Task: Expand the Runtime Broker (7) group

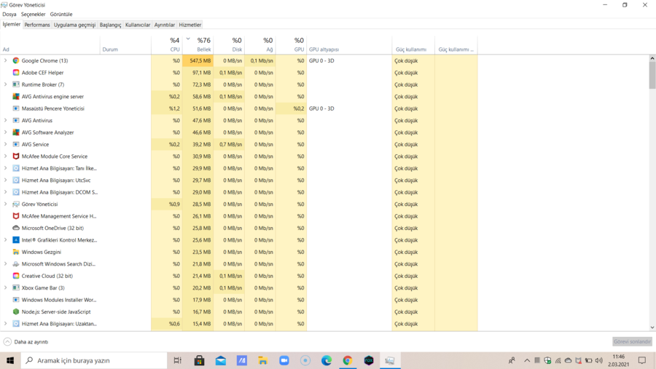Action: tap(5, 84)
